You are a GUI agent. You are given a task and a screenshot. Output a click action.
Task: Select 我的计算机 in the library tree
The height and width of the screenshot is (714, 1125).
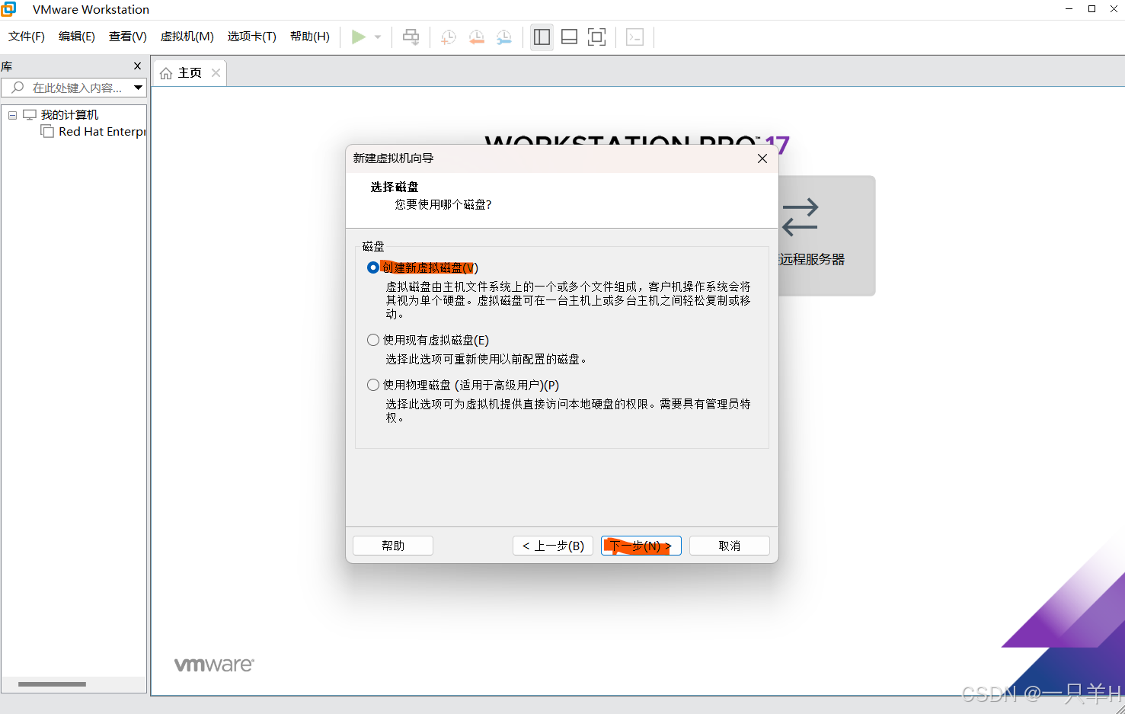(x=69, y=115)
